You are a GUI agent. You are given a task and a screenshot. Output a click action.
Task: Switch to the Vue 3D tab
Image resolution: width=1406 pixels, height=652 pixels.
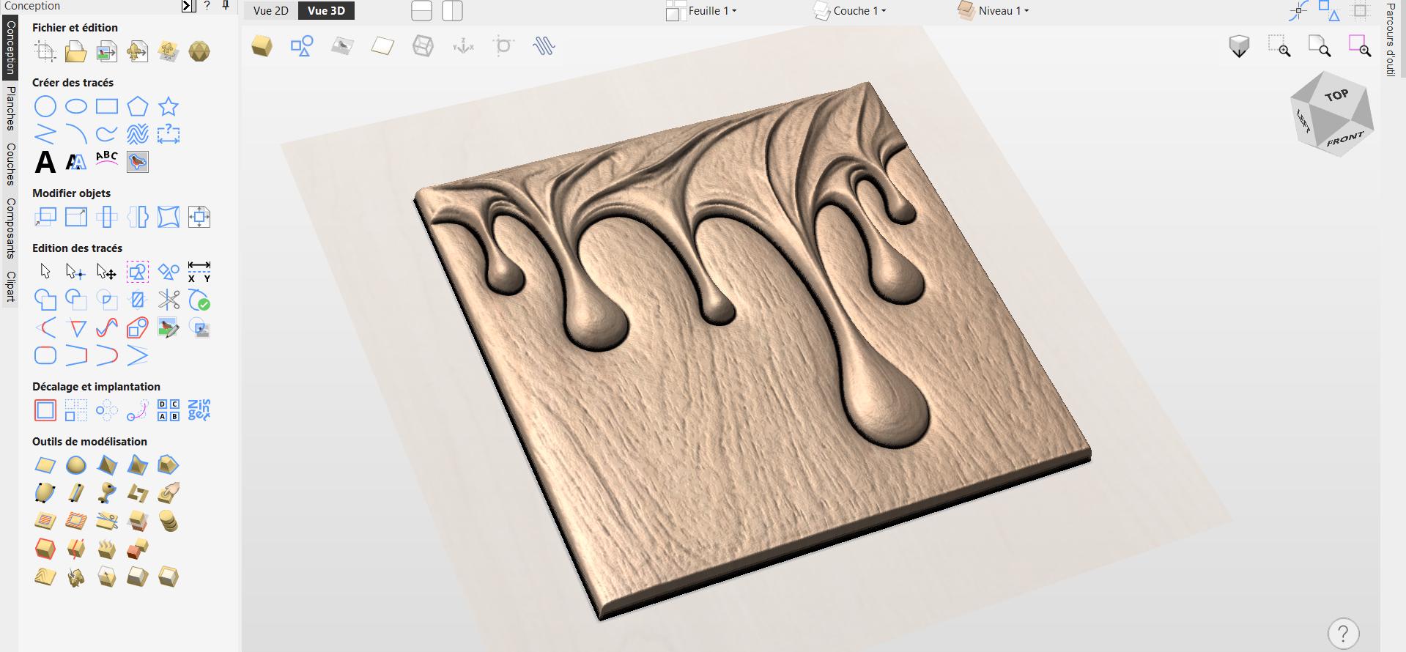click(x=327, y=11)
